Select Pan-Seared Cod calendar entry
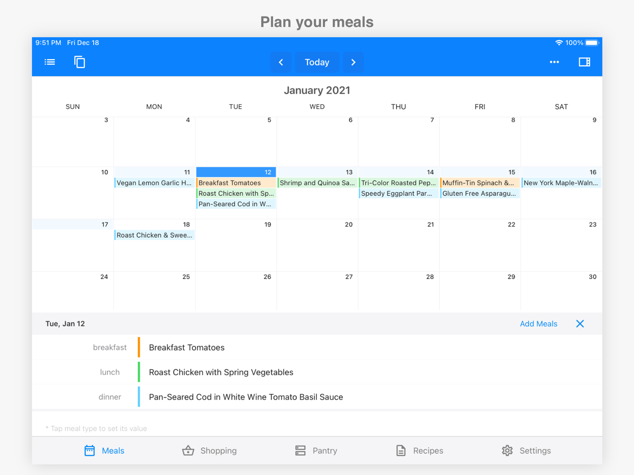Viewport: 634px width, 475px height. (x=236, y=204)
